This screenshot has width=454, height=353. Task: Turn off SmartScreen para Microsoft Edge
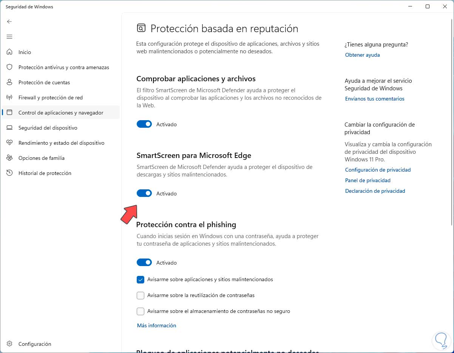tap(144, 194)
